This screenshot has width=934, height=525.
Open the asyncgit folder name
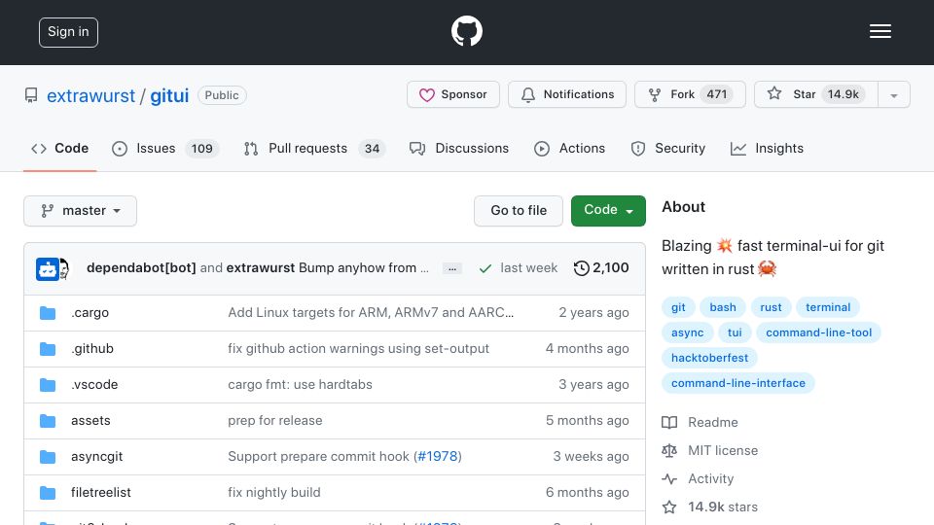point(97,457)
